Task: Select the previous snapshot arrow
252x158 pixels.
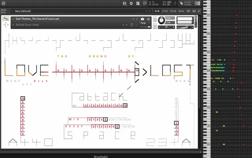Action: (123, 25)
